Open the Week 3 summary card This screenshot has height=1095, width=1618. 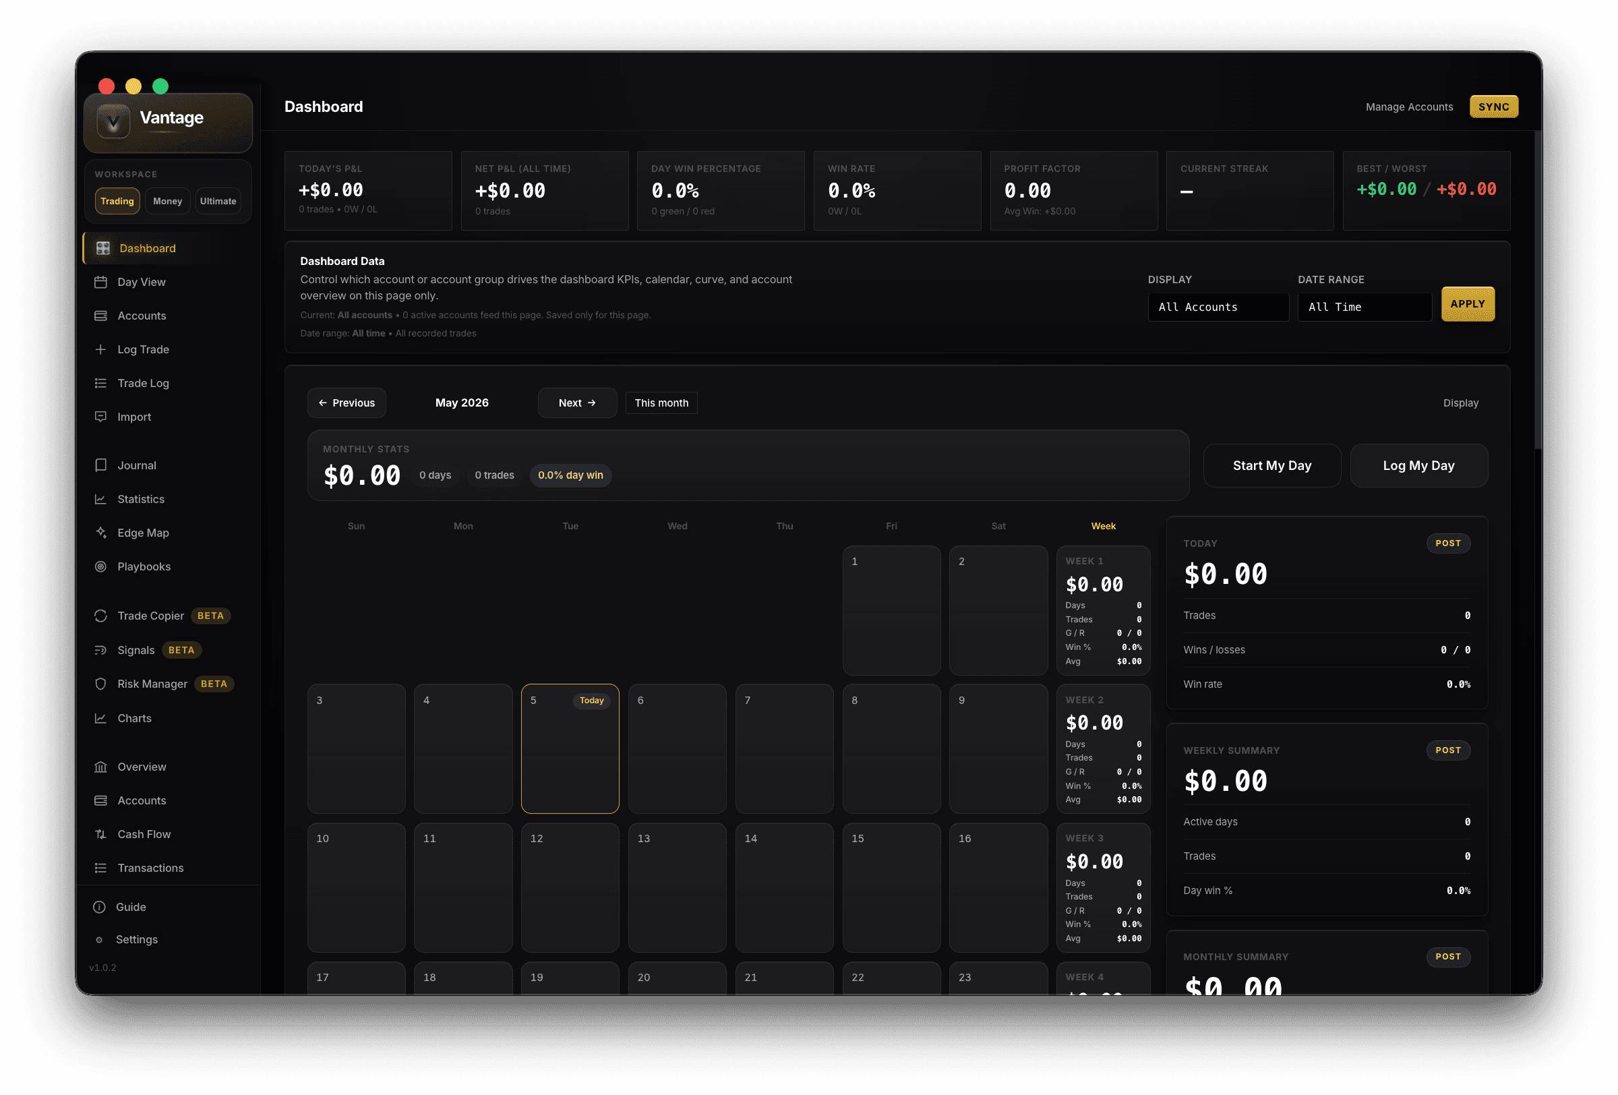(1103, 887)
